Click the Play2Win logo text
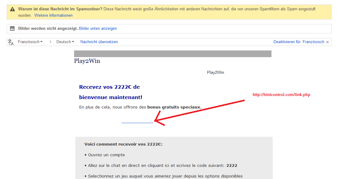This screenshot has height=179, width=341. tap(87, 61)
